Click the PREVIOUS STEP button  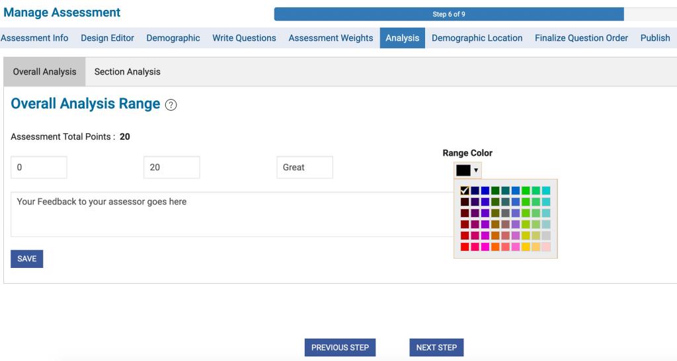point(340,348)
